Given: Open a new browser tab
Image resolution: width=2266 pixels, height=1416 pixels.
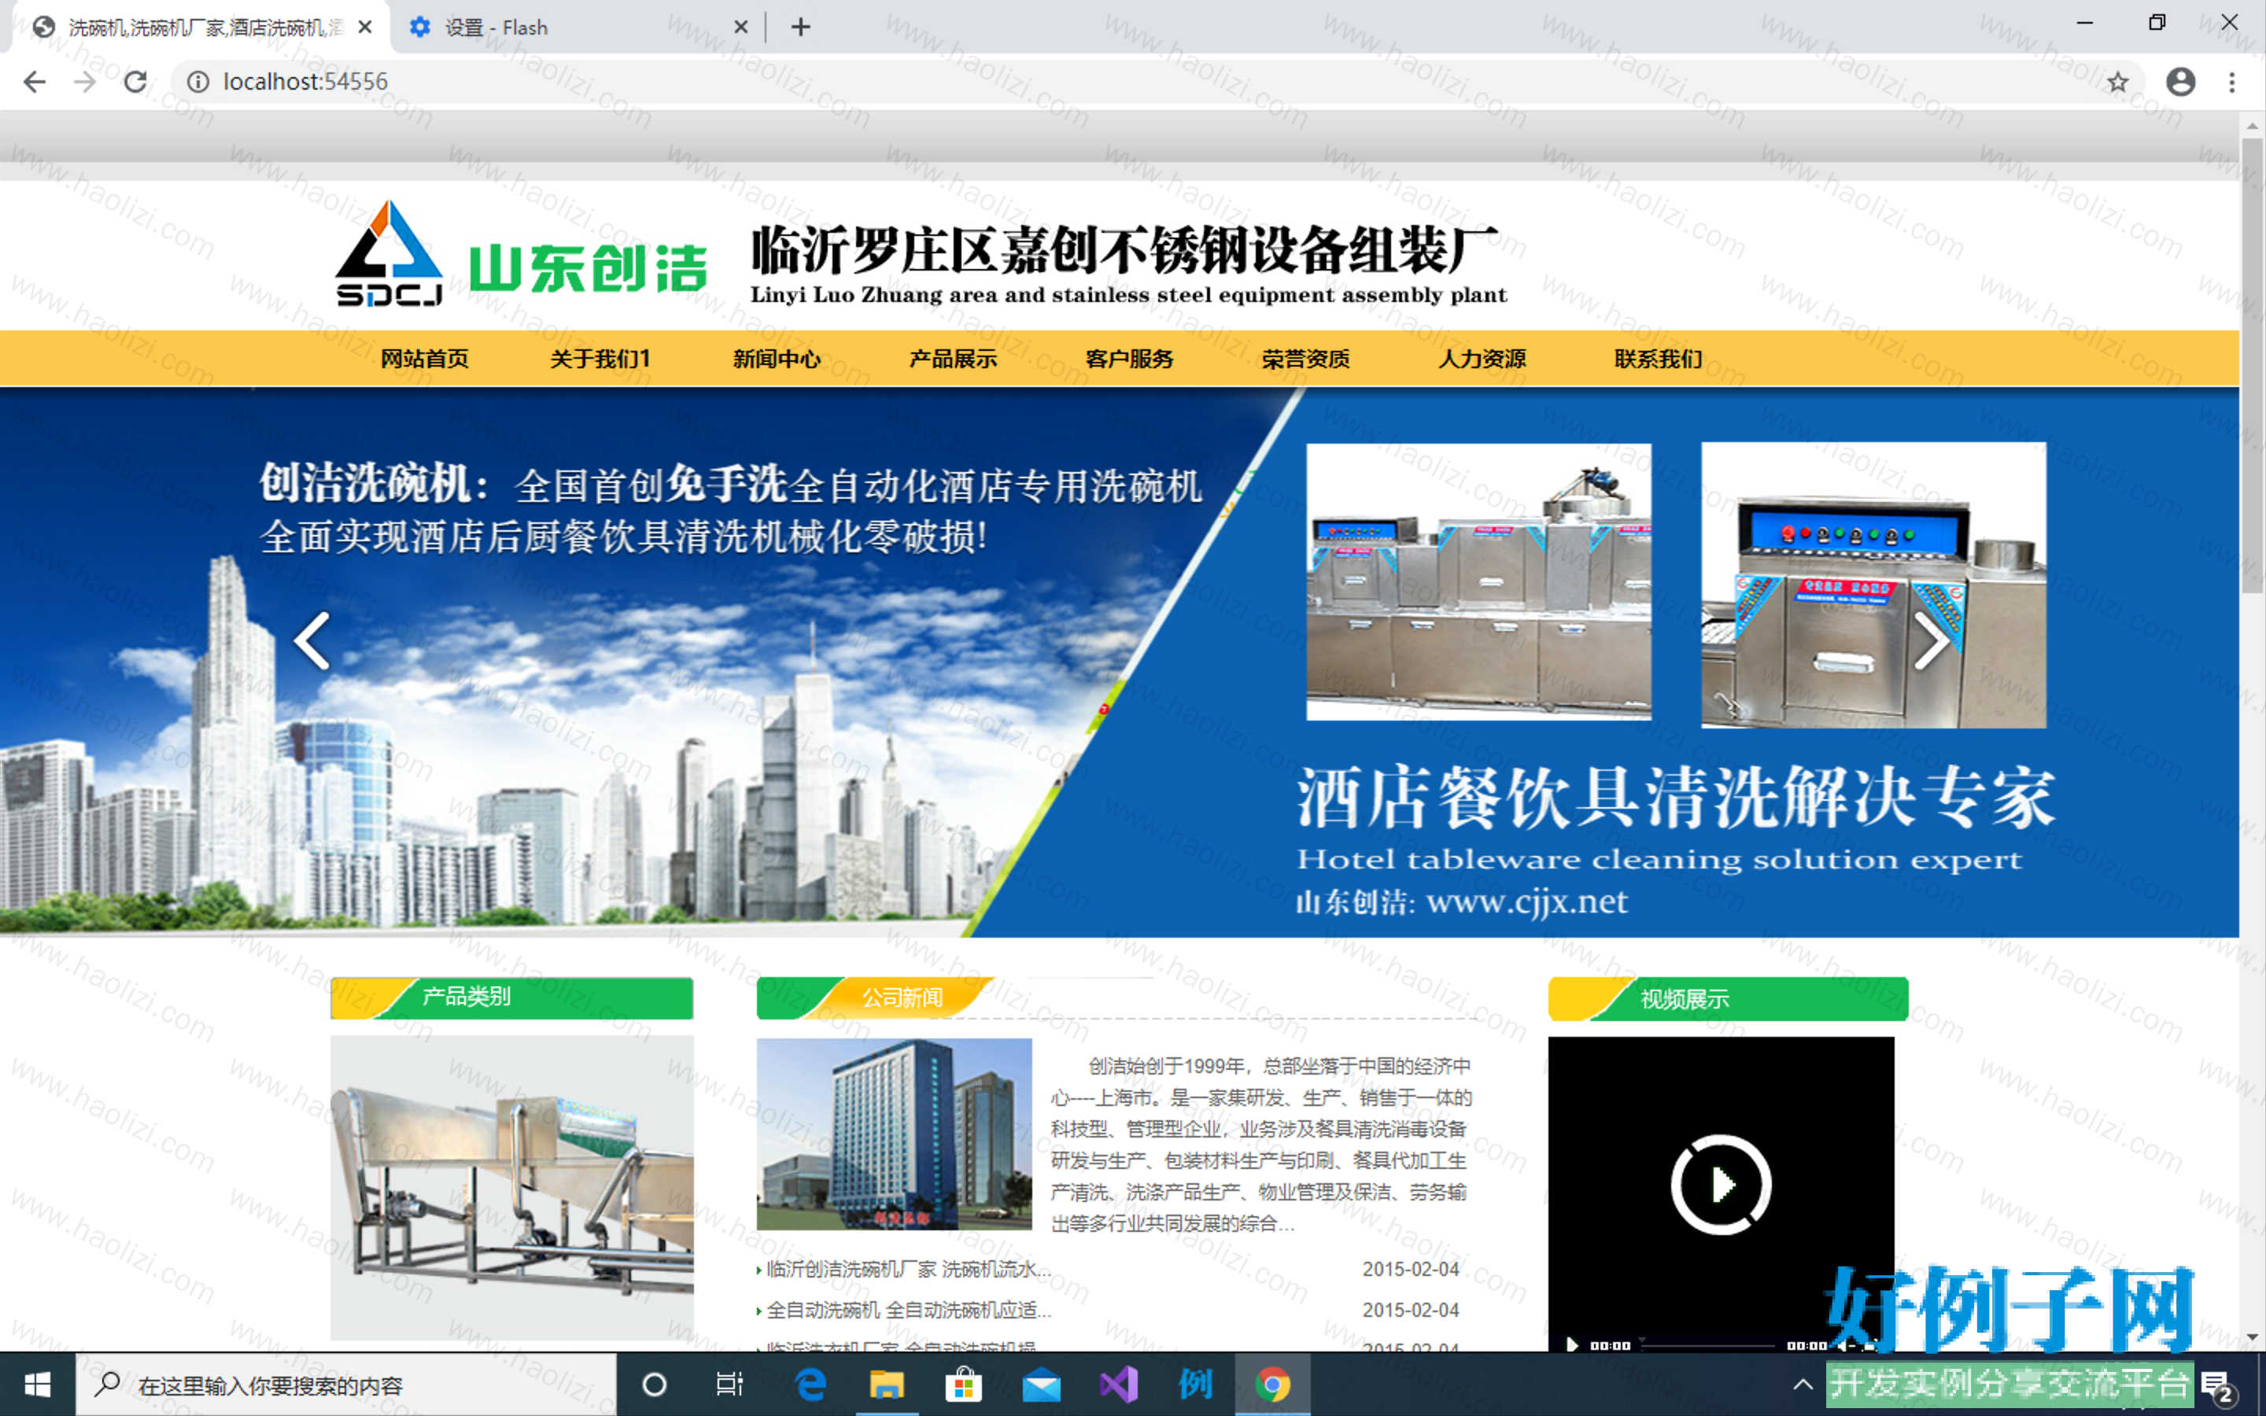Looking at the screenshot, I should click(x=801, y=28).
